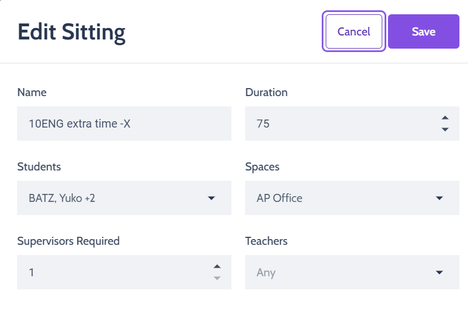Save the sitting changes

pos(423,31)
